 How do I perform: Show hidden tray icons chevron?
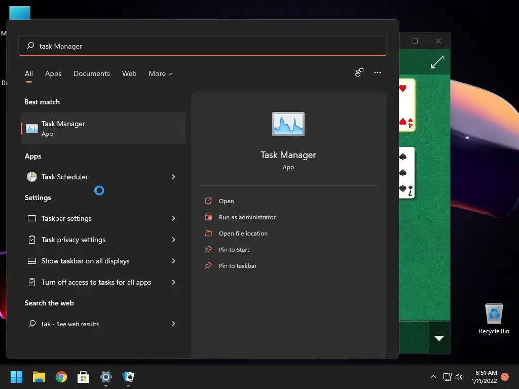point(433,377)
